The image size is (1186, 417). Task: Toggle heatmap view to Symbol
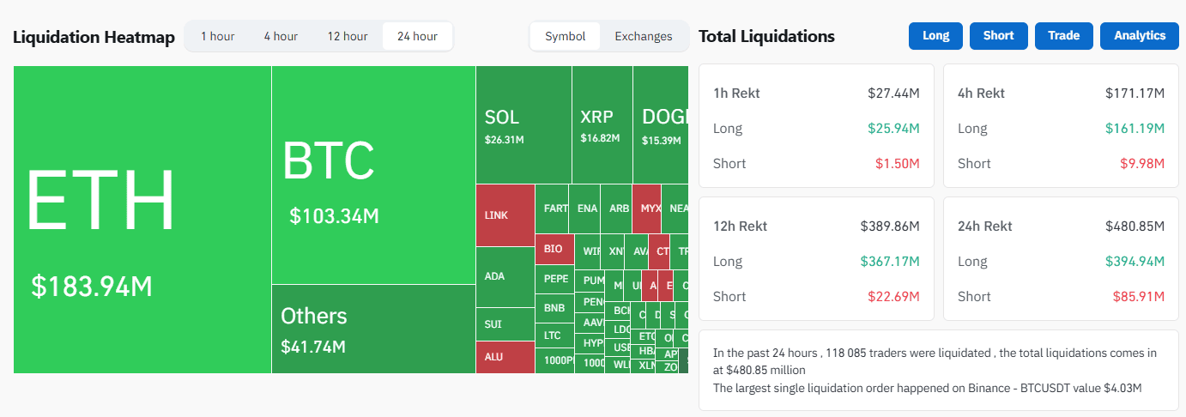point(565,36)
